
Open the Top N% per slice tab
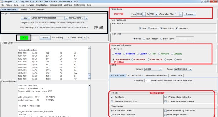coord(135,75)
